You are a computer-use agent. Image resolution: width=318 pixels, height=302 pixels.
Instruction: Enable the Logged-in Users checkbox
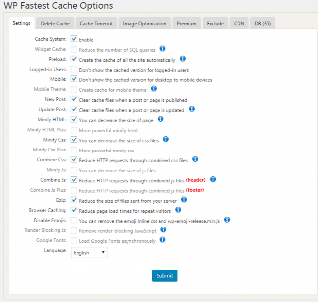tap(74, 69)
